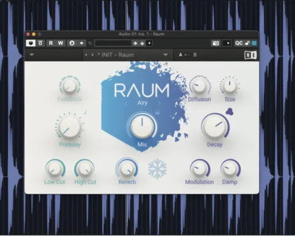This screenshot has height=236, width=295.
Task: Click the QC quick controls button
Action: [x=238, y=43]
